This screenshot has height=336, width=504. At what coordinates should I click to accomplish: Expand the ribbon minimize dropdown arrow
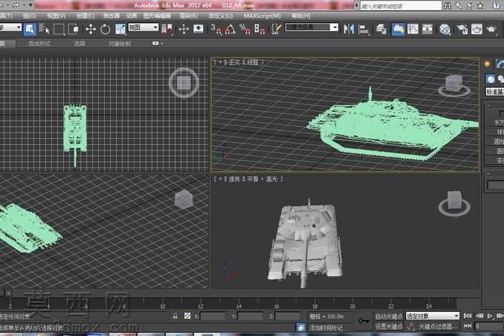tap(161, 43)
